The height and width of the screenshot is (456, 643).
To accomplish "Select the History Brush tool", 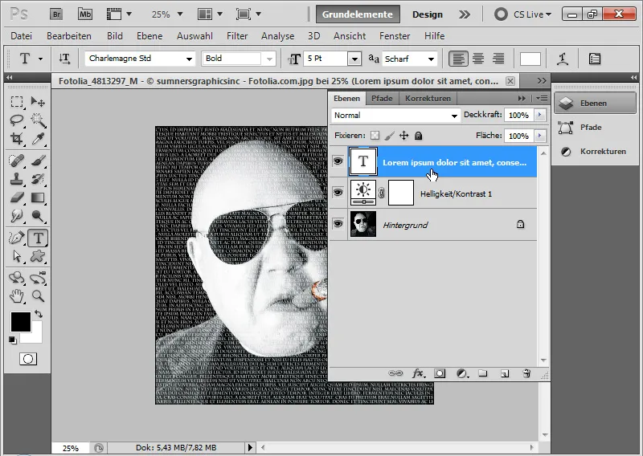I will [x=38, y=179].
